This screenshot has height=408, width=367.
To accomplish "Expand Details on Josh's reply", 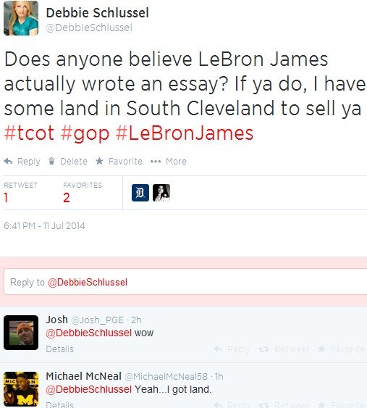I will click(60, 349).
